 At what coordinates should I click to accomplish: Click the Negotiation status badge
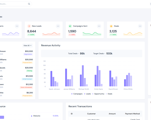pos(28,54)
